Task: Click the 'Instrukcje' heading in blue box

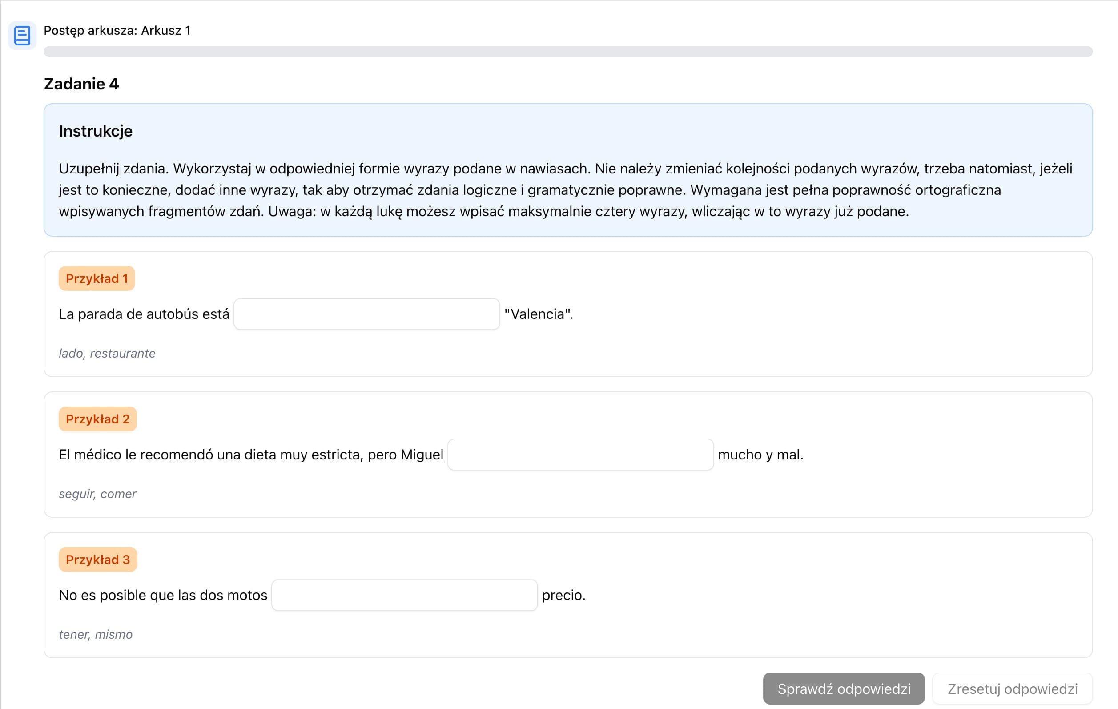Action: (95, 131)
